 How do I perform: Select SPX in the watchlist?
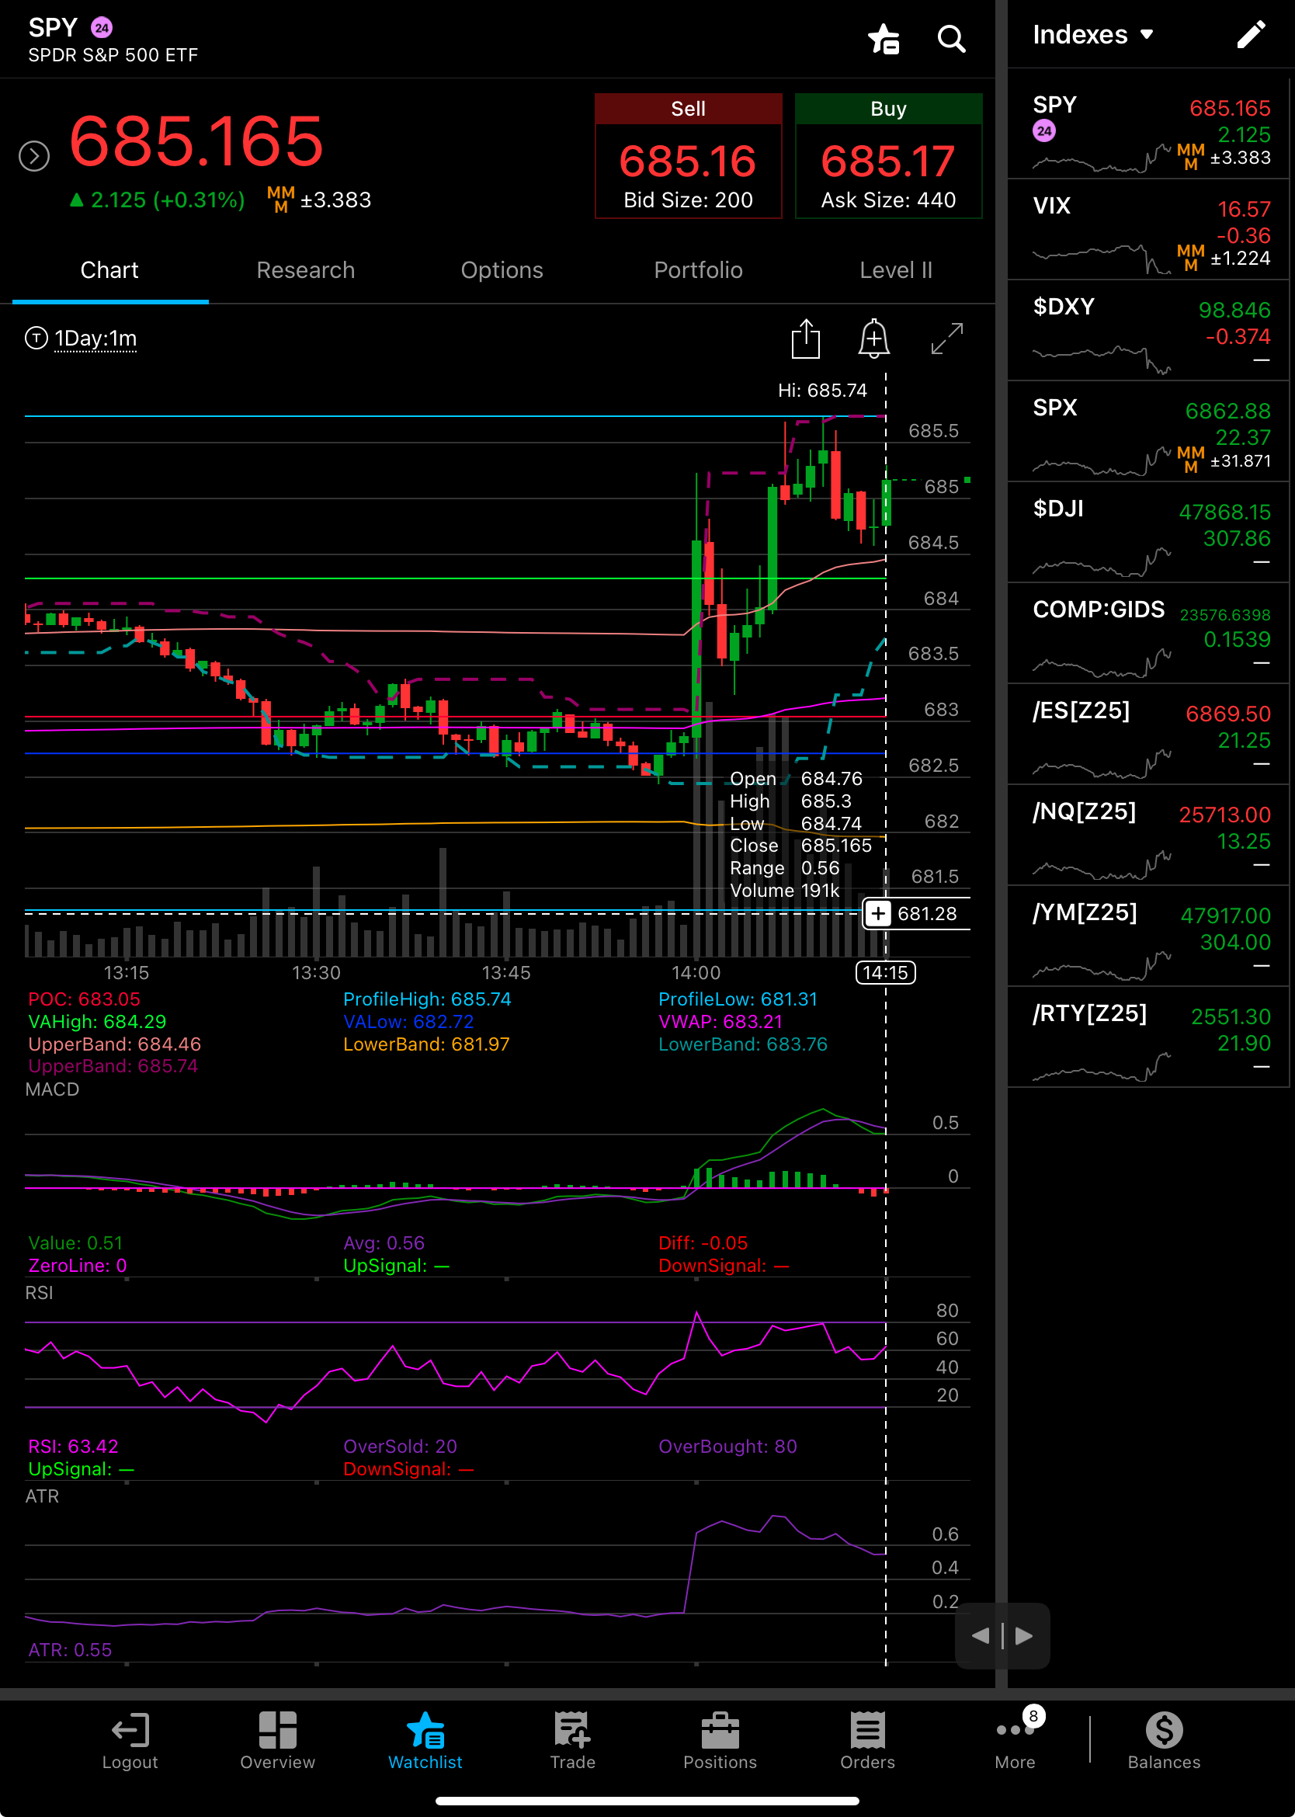[1147, 432]
